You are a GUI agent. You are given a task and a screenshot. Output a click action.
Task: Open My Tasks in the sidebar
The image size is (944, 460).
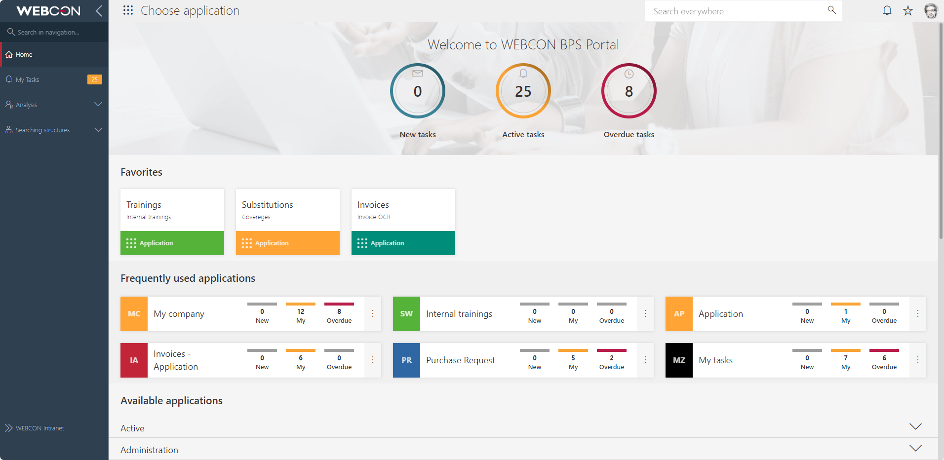pos(54,79)
